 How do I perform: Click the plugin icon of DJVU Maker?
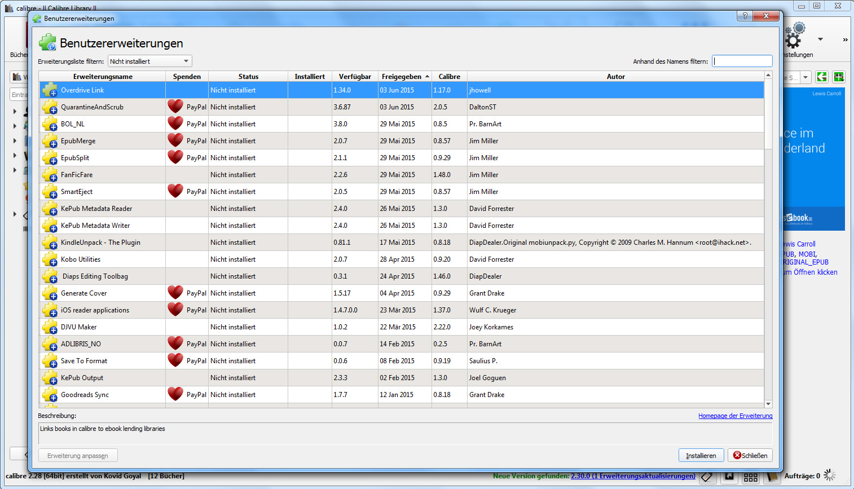[50, 327]
